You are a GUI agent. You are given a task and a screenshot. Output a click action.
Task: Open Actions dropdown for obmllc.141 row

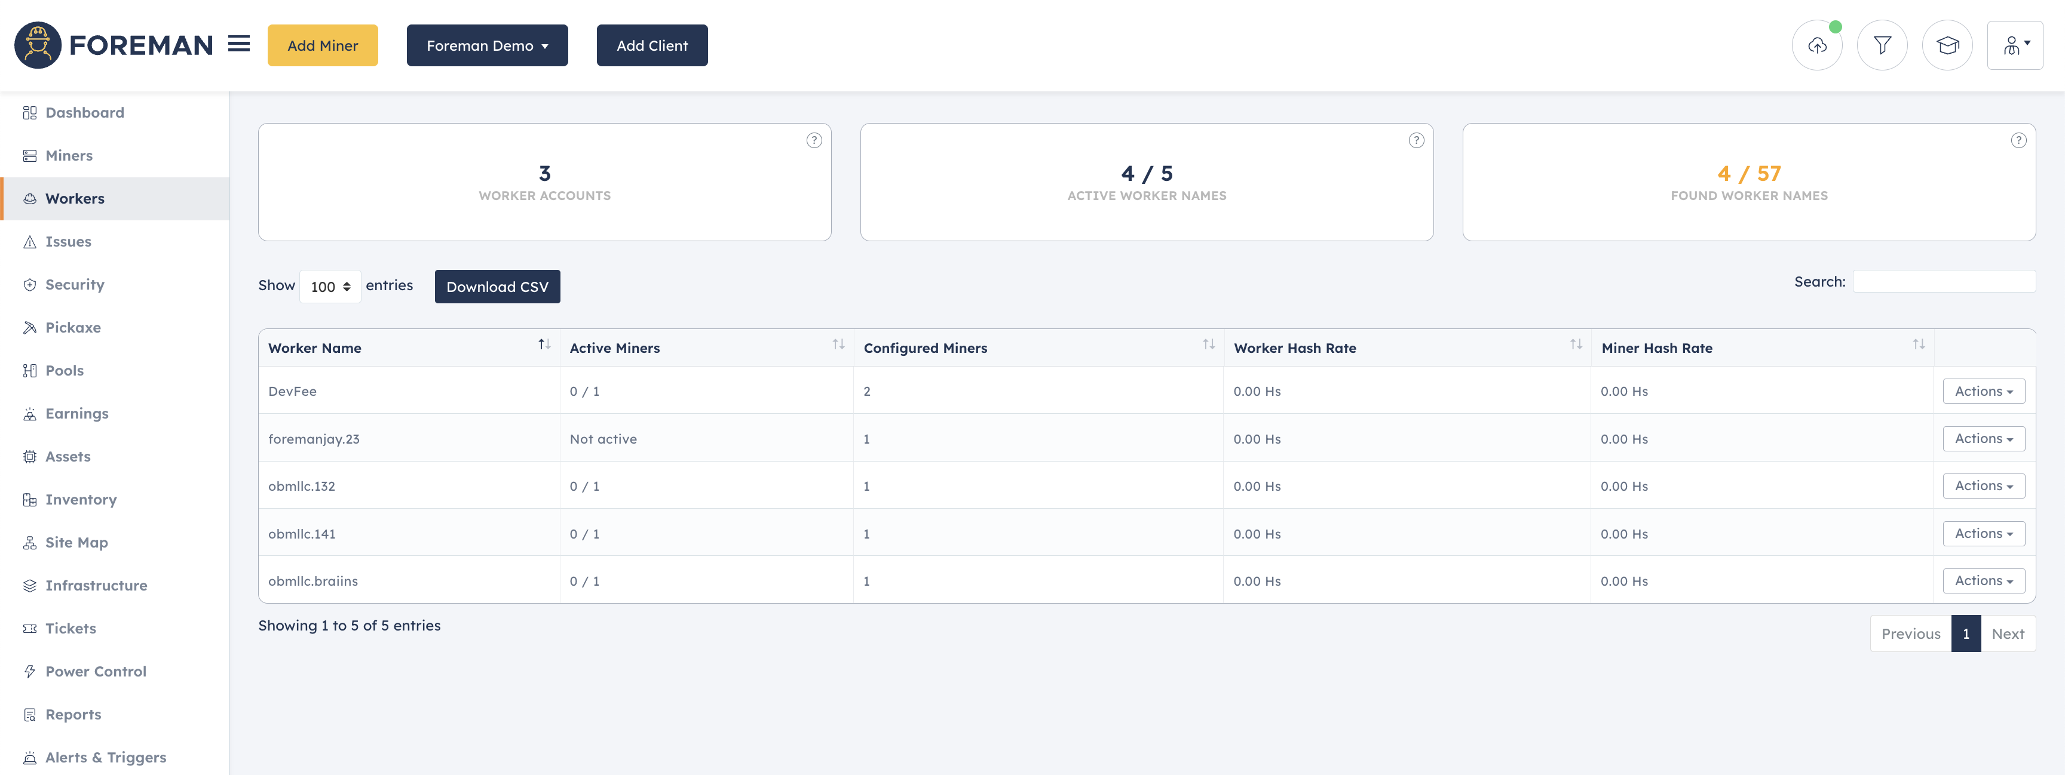click(1983, 534)
